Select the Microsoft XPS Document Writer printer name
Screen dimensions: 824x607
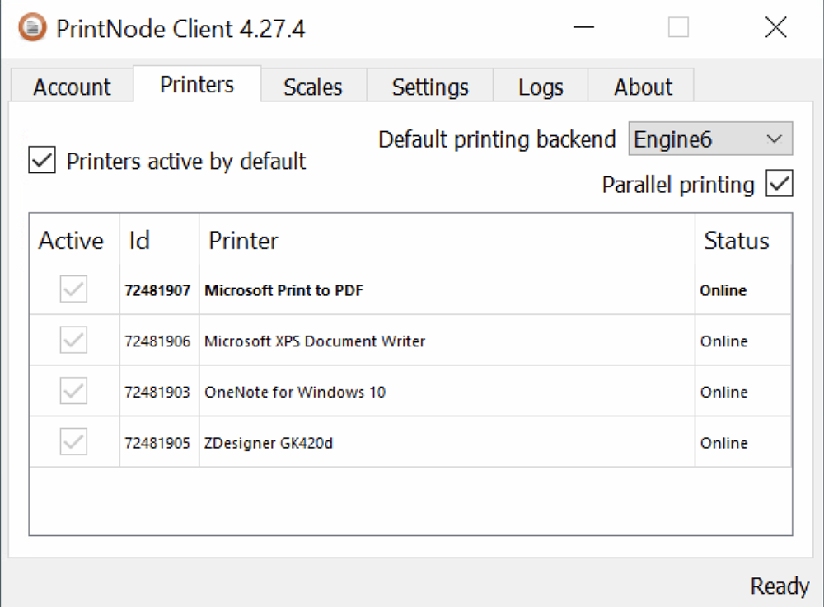point(315,341)
